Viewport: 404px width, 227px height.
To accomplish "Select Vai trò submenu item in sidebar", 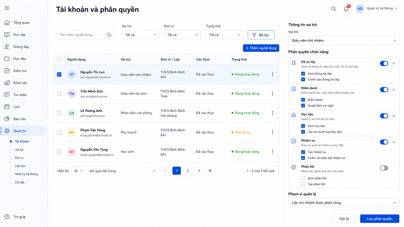I will 19,149.
